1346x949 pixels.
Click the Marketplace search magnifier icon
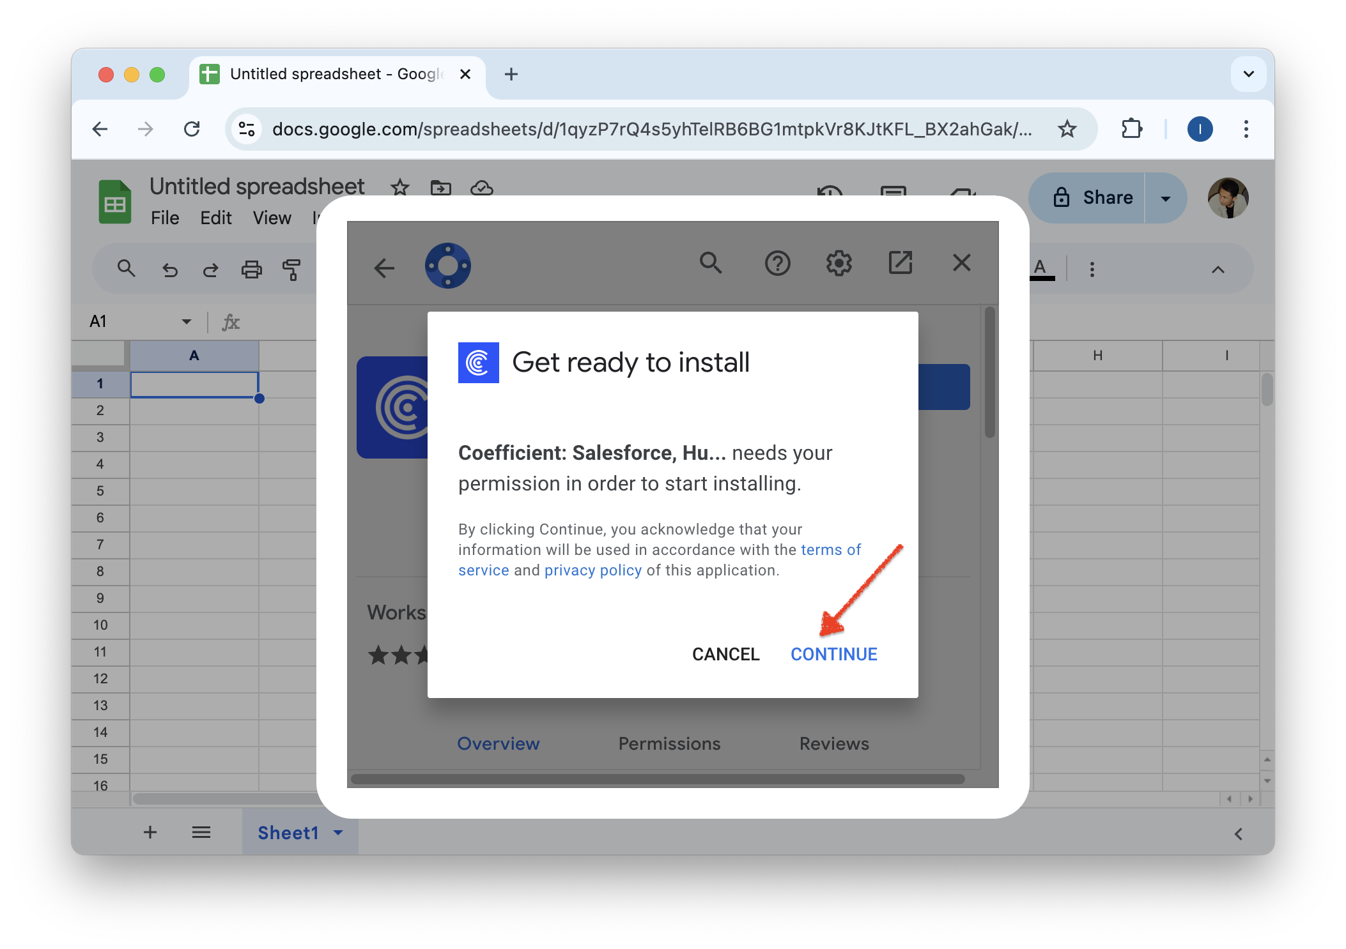[711, 263]
